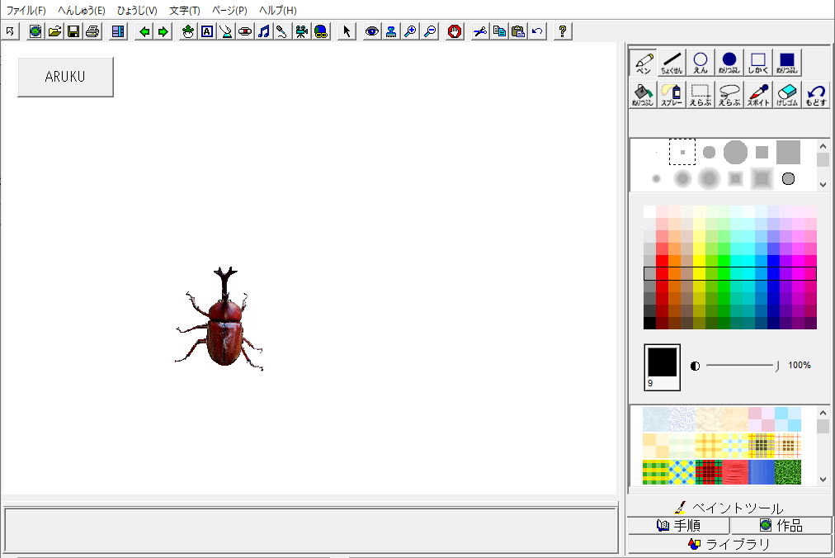Pick the スプレー spray tool

click(x=672, y=94)
